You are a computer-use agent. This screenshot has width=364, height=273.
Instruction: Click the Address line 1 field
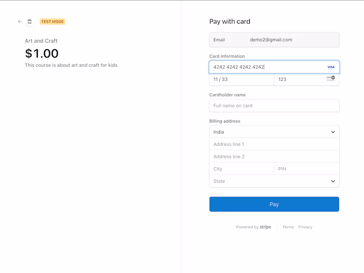(274, 144)
